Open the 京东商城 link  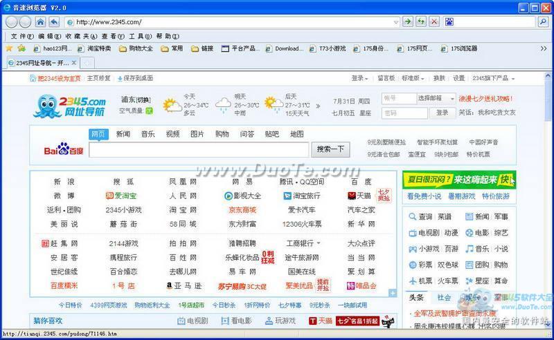[242, 210]
